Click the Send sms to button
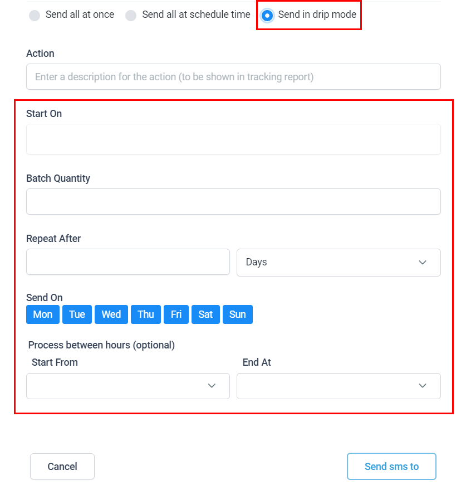 click(391, 467)
